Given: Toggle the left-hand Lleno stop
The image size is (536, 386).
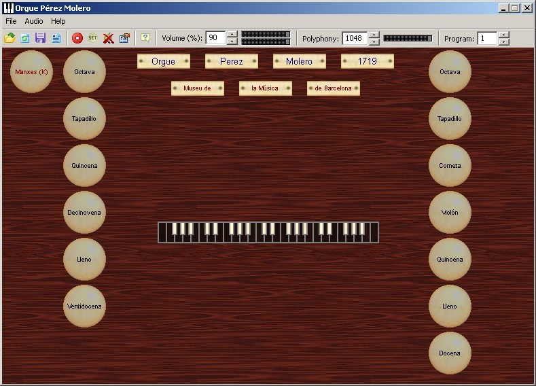Looking at the screenshot, I should click(84, 259).
